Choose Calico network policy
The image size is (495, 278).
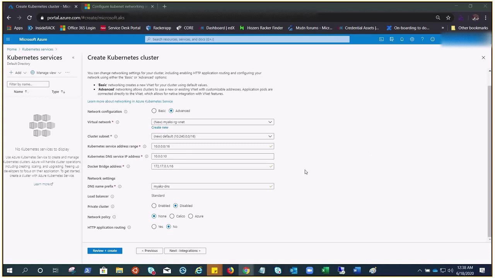172,216
